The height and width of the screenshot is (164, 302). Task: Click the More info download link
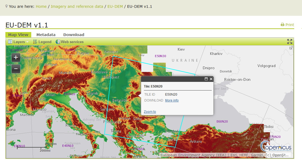(x=172, y=100)
